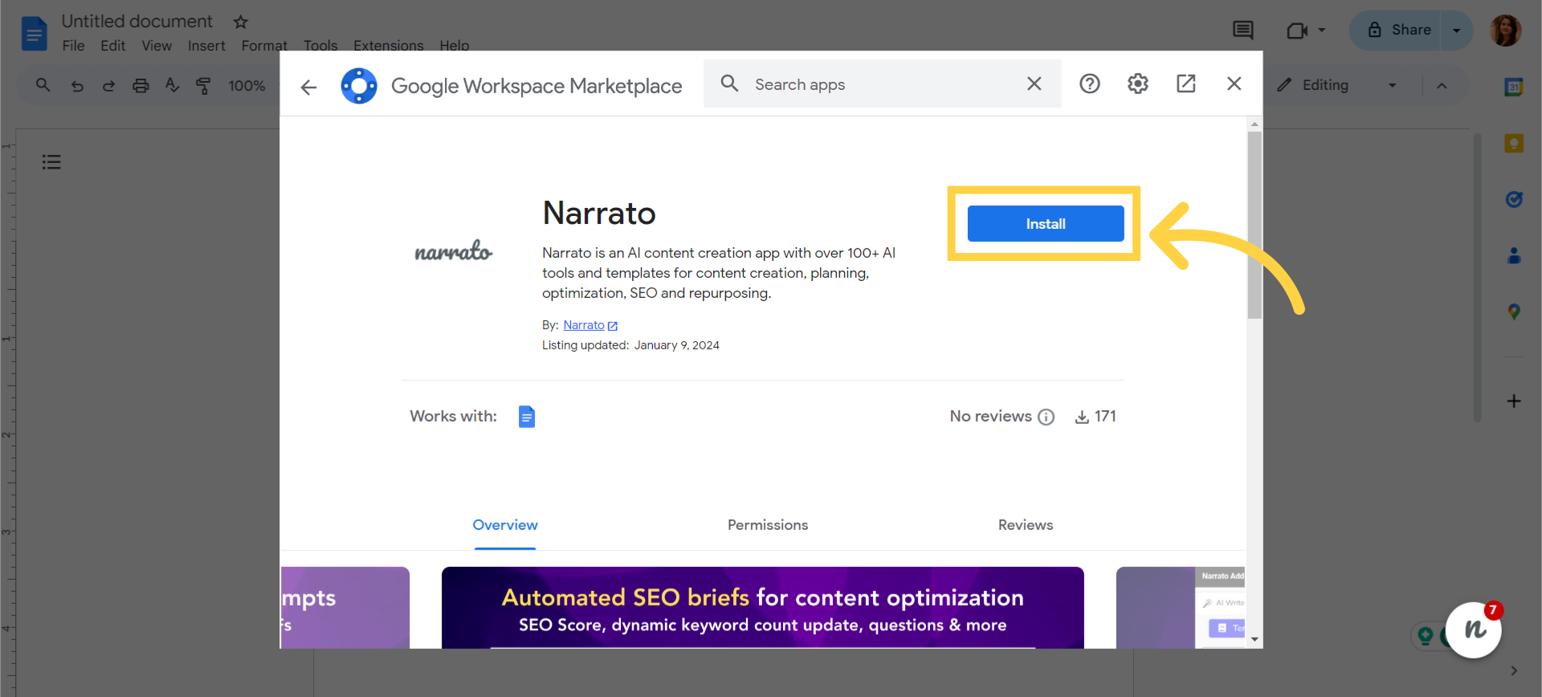This screenshot has width=1542, height=697.
Task: Click the Narrato logo image
Action: 454,251
